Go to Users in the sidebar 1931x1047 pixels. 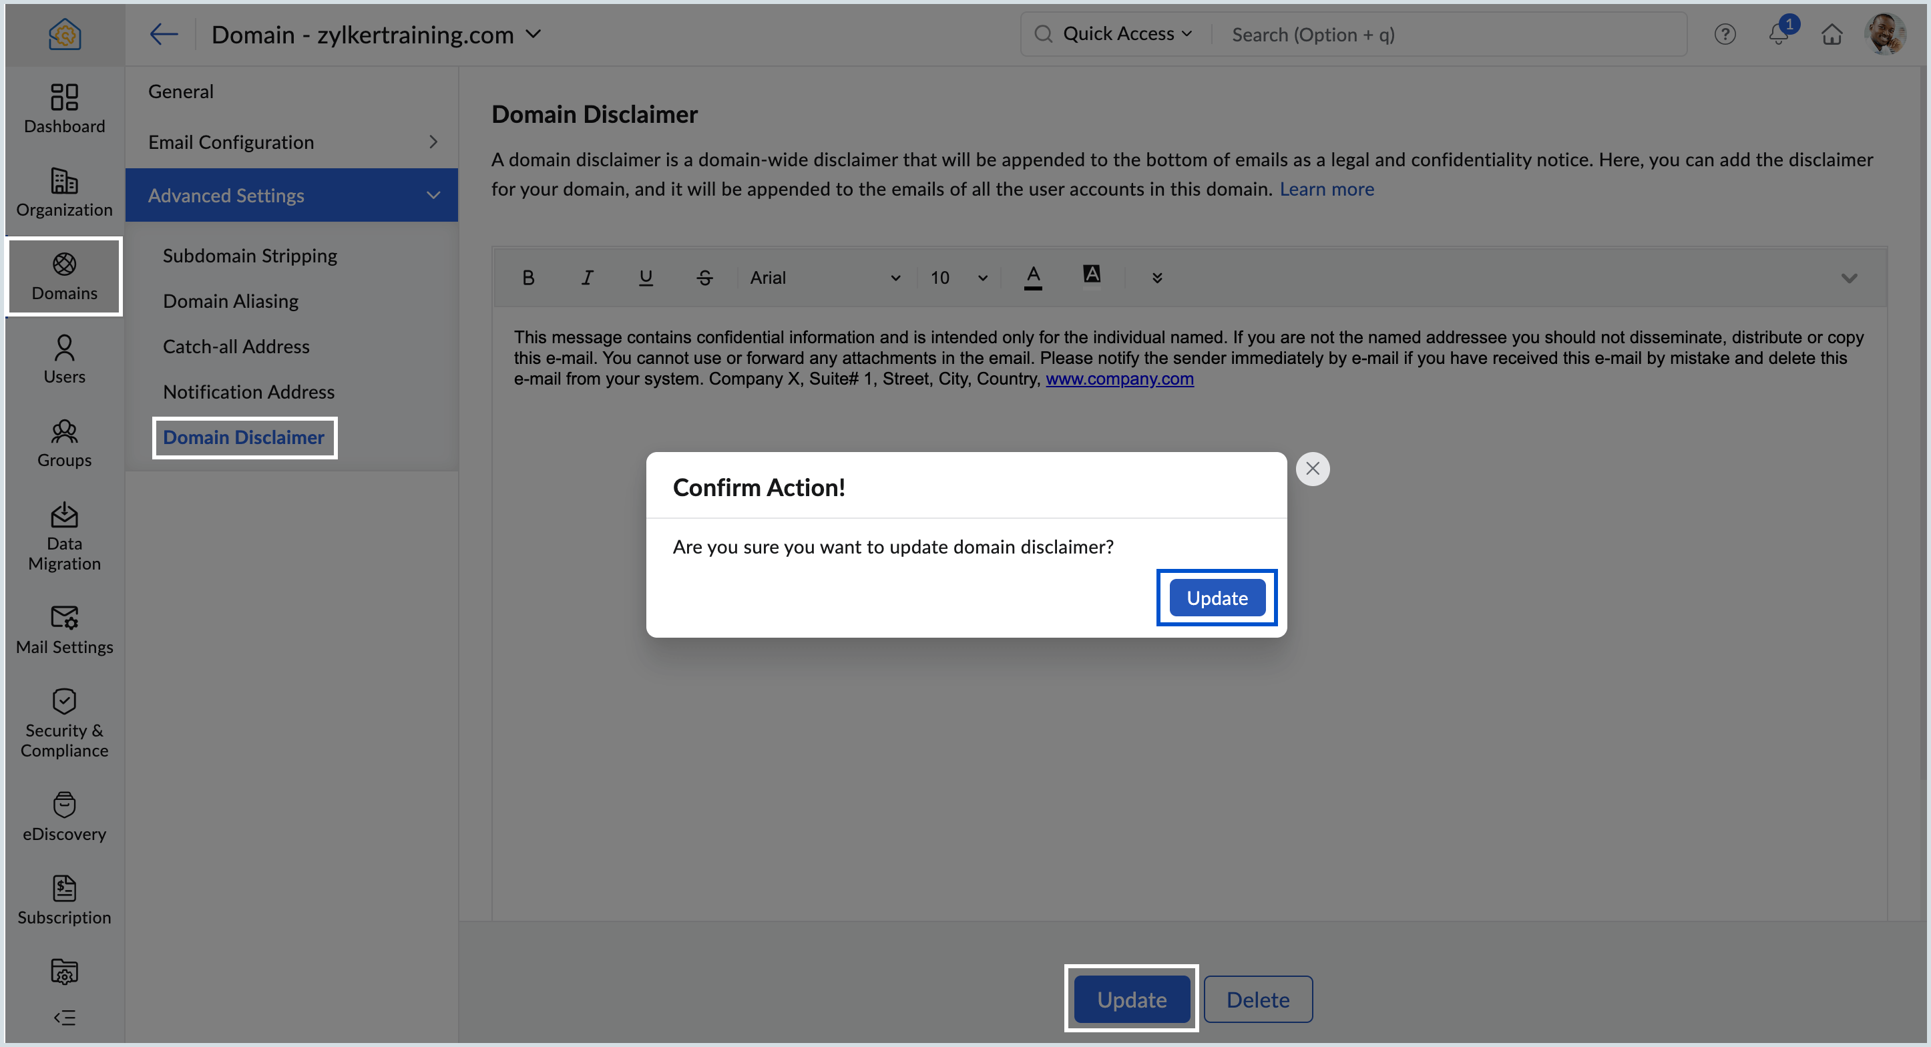[63, 359]
